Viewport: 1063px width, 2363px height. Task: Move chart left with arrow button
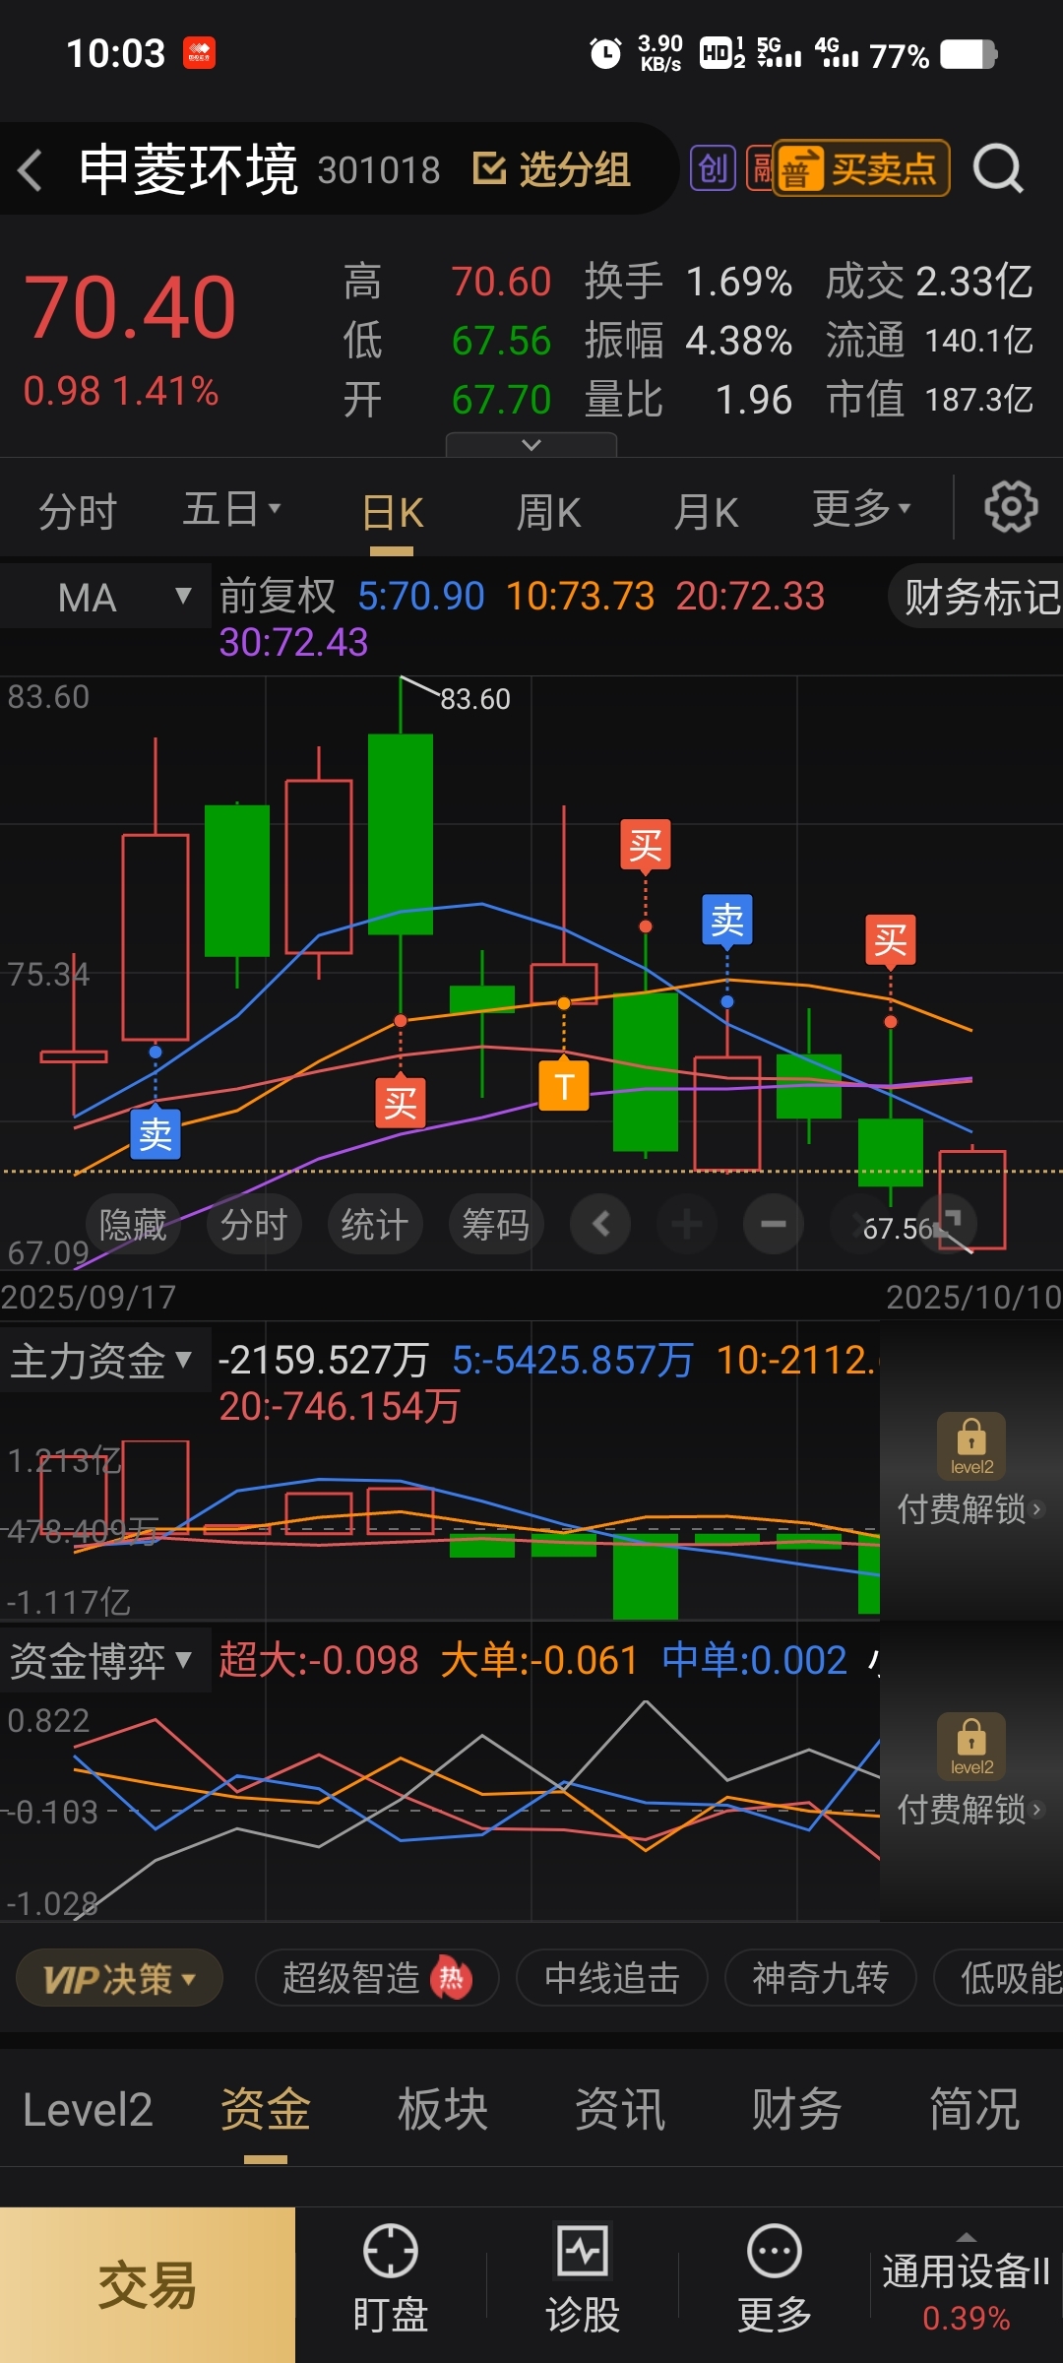click(x=600, y=1224)
